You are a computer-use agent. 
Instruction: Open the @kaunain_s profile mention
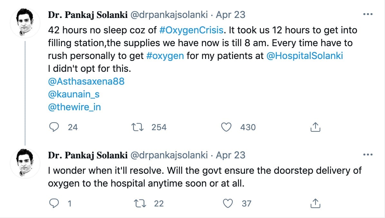74,94
